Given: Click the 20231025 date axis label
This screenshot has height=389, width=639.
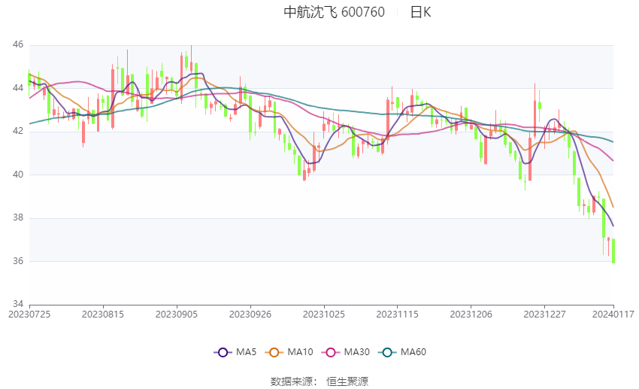Looking at the screenshot, I should tap(323, 315).
